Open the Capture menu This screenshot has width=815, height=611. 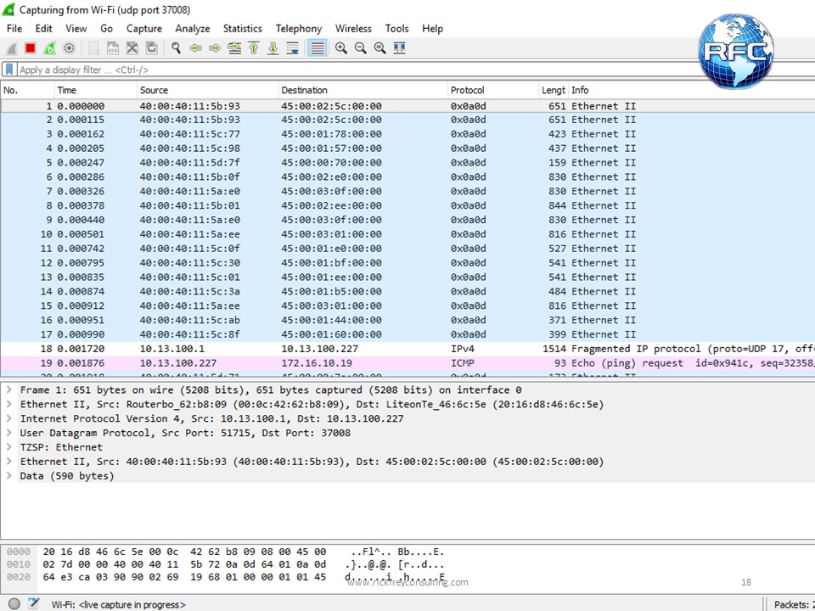click(x=144, y=29)
